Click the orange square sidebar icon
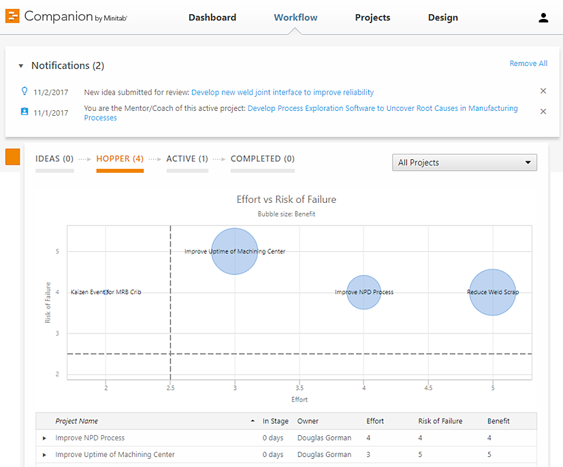Viewport: 563px width, 467px height. [13, 157]
